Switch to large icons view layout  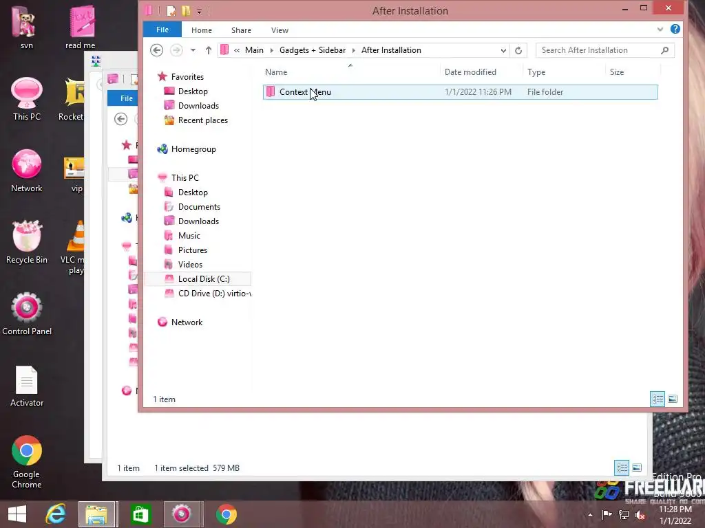672,399
